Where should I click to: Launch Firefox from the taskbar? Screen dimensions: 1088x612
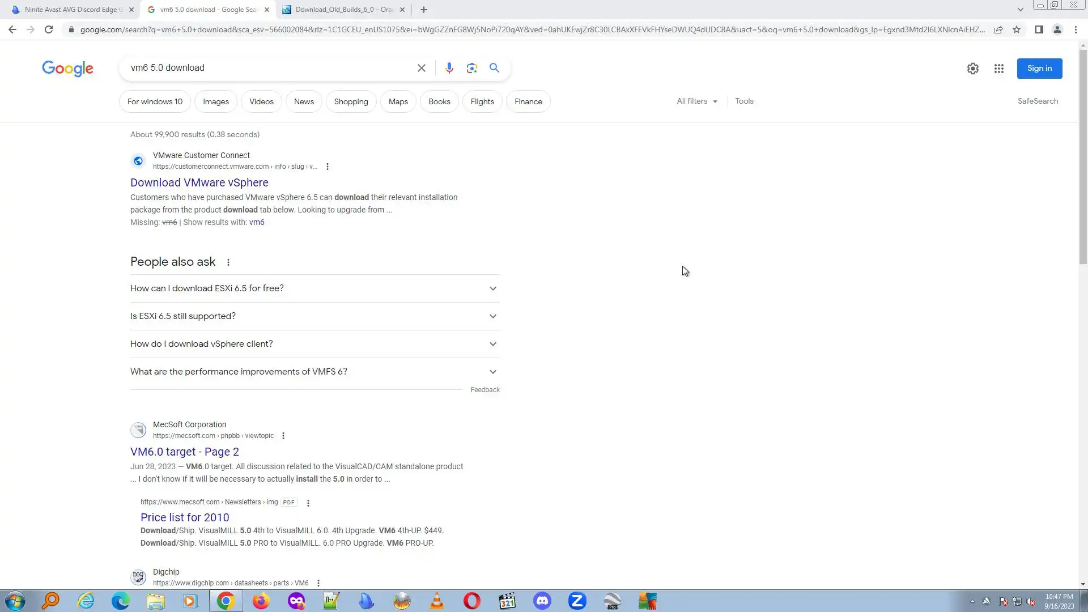coord(261,601)
